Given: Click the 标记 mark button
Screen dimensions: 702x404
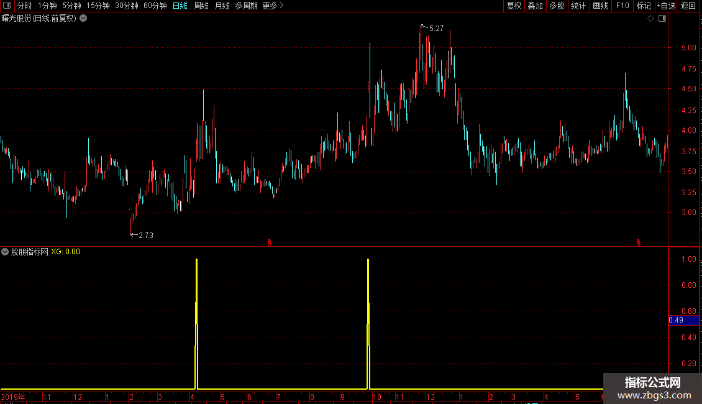Looking at the screenshot, I should pos(644,6).
